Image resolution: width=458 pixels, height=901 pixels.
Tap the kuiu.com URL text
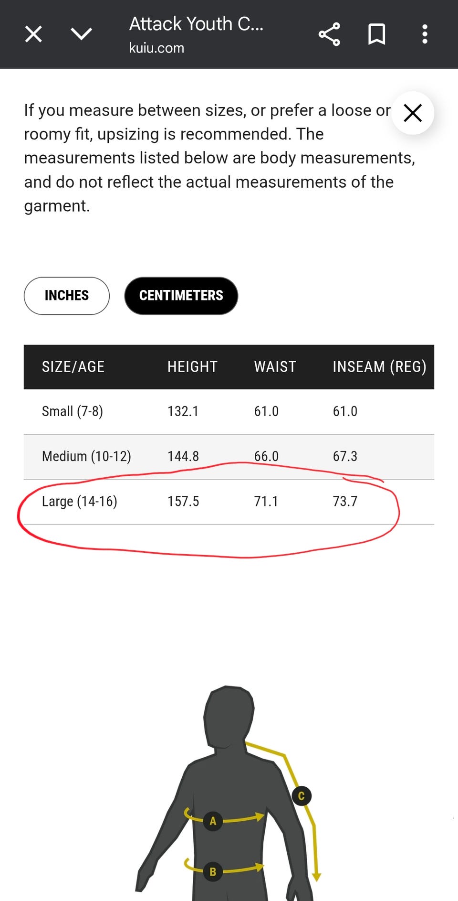pyautogui.click(x=156, y=48)
